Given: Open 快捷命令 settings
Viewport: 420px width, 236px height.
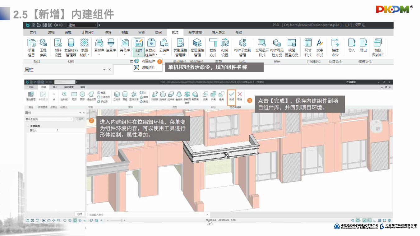Looking at the screenshot, I should [335, 48].
